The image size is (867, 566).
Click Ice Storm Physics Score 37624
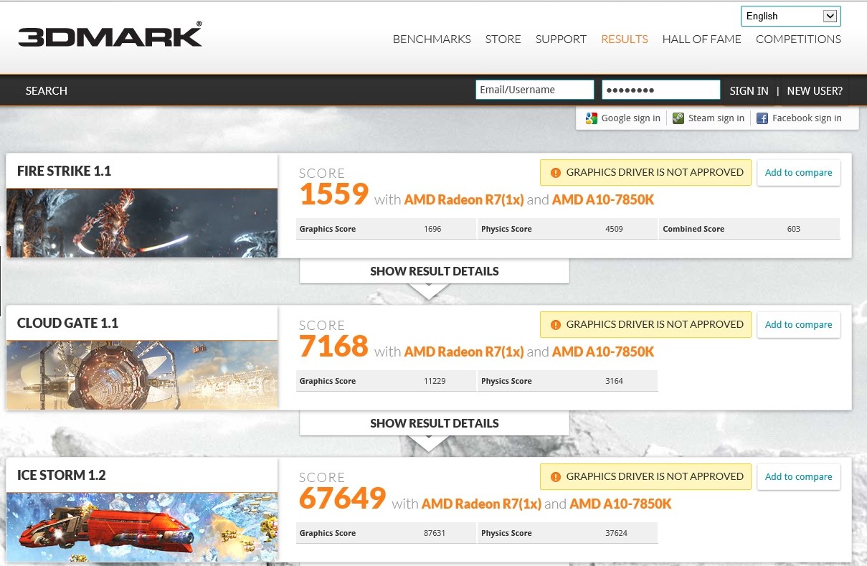click(616, 533)
